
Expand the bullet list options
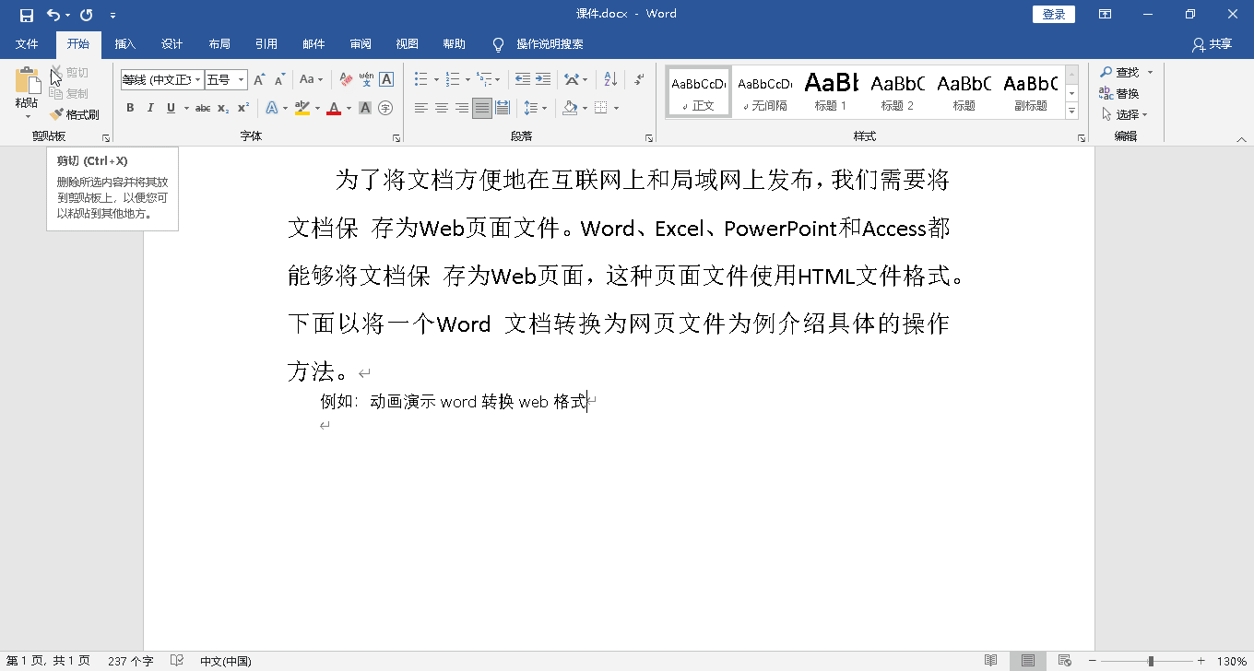435,80
